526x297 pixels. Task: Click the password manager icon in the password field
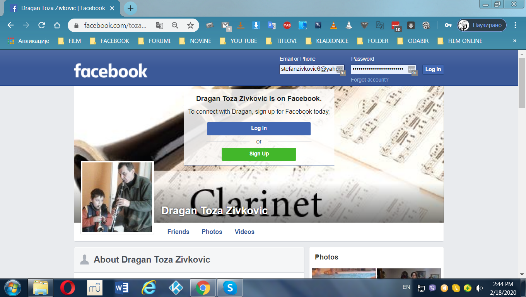pyautogui.click(x=412, y=70)
